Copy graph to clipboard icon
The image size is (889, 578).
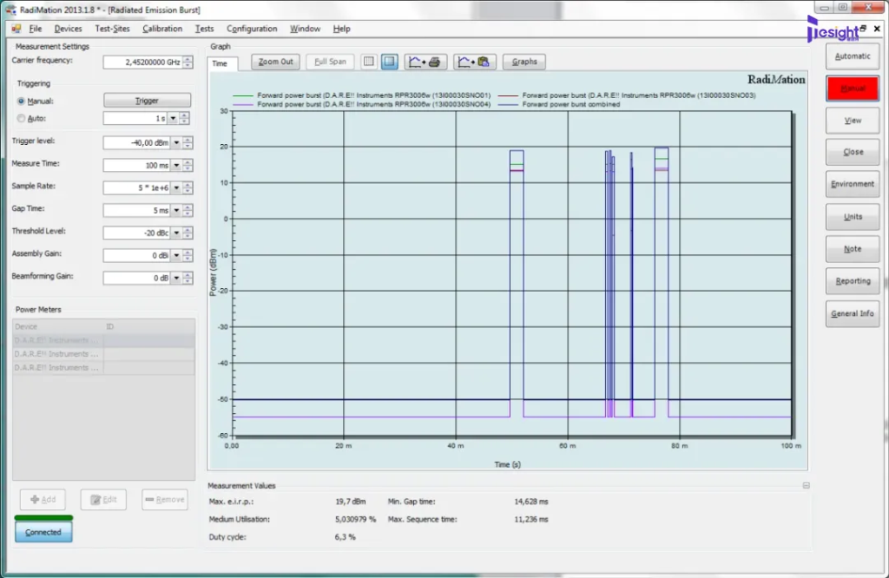[475, 62]
